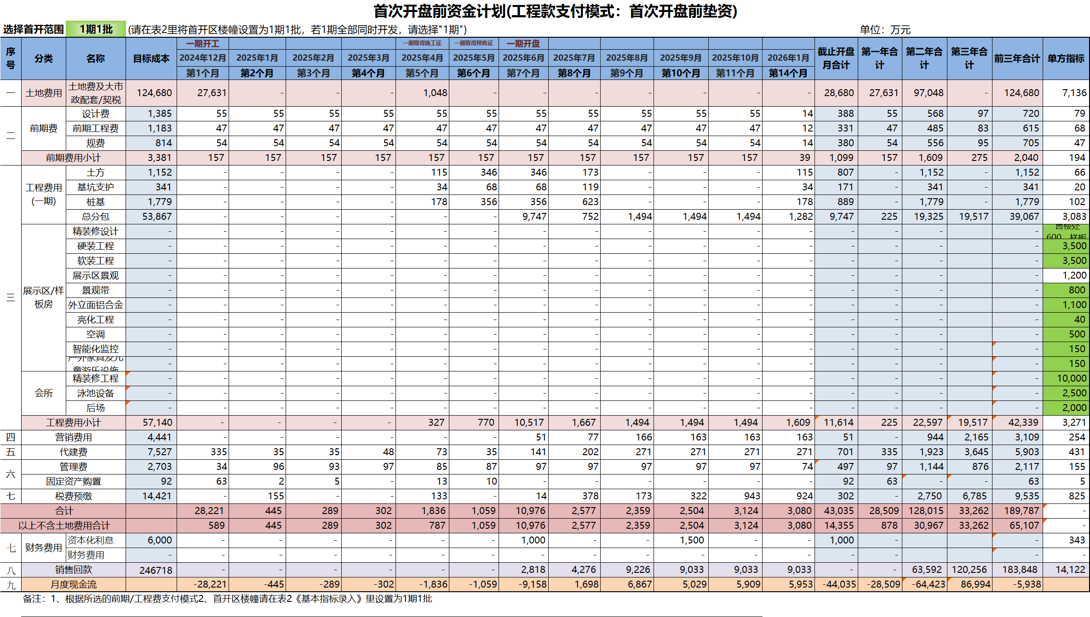
Task: Click the '一期取得预售证' milestone cell
Action: coord(473,43)
